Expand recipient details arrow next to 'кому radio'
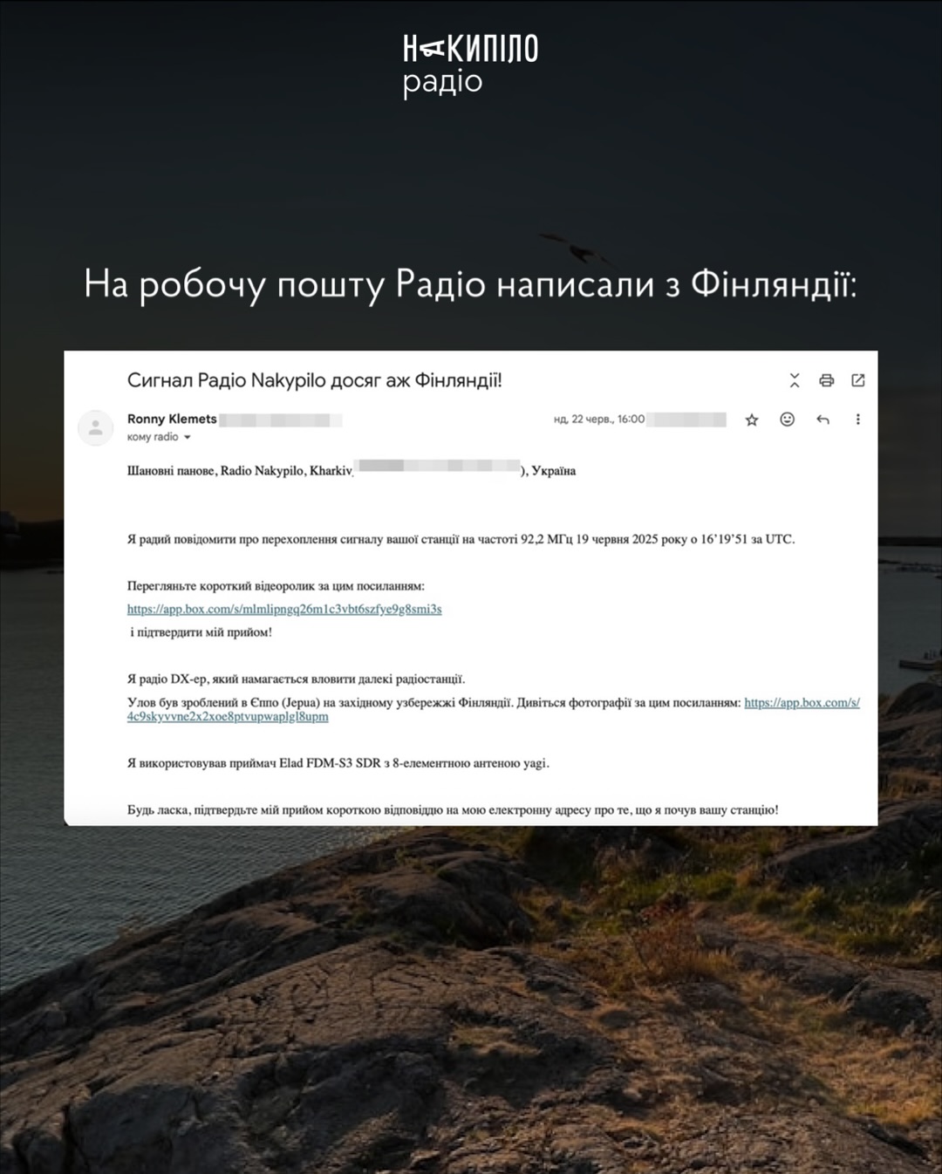The width and height of the screenshot is (942, 1174). (x=187, y=438)
